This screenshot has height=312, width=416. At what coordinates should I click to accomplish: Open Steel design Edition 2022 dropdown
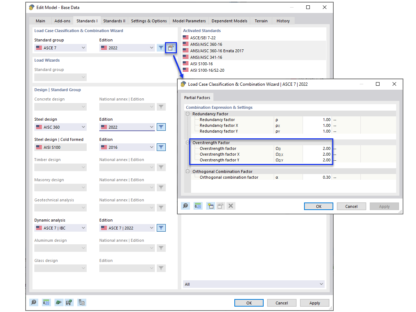127,127
